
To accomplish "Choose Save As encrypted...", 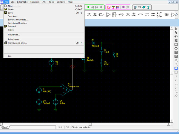I will [18, 20].
